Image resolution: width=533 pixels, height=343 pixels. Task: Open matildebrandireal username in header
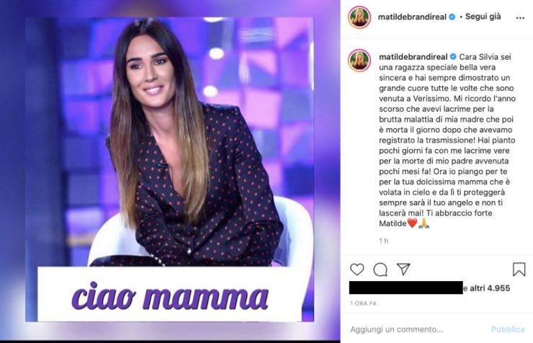point(412,17)
